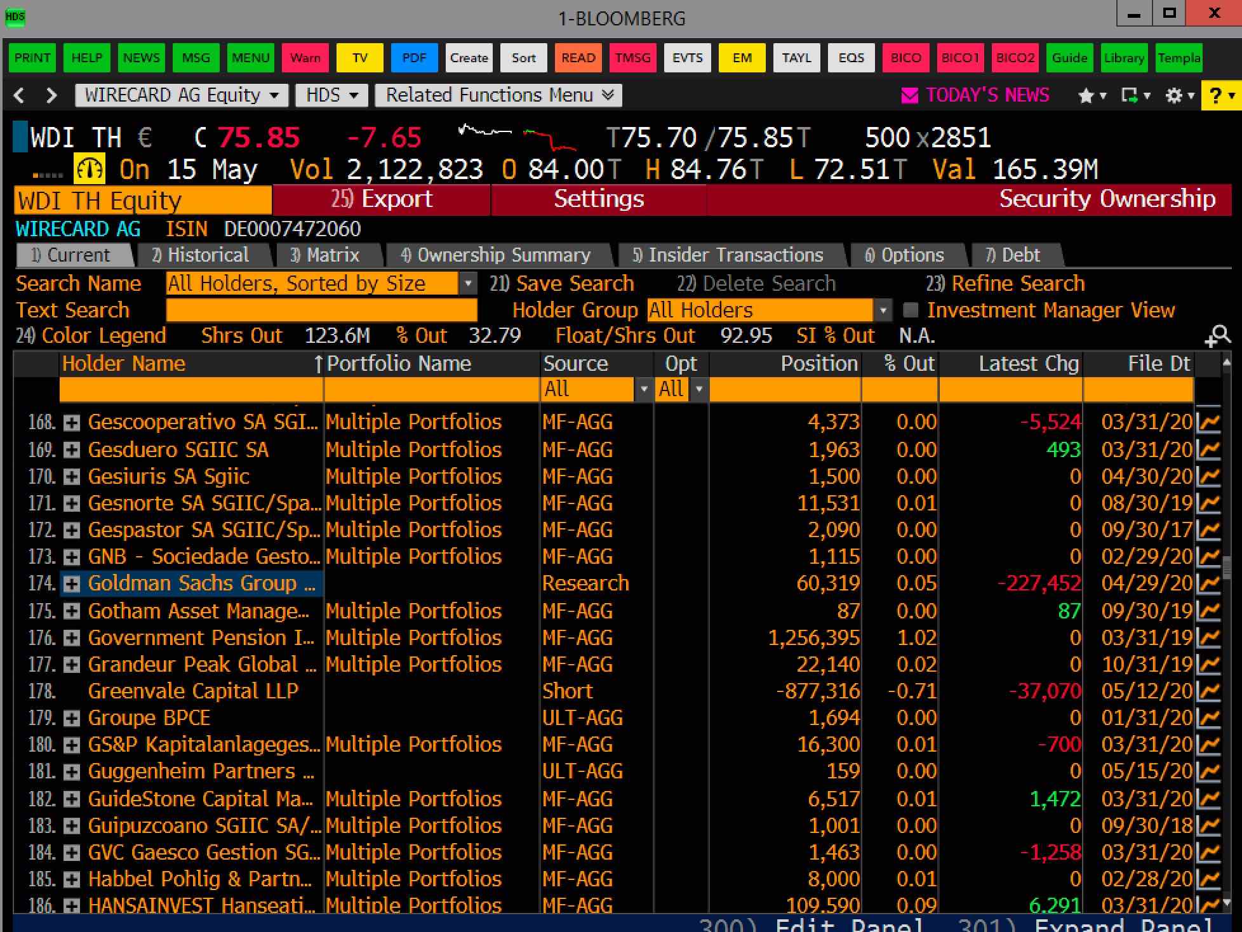
Task: Open chart icon for Goldman Sachs Group row
Action: [x=1208, y=583]
